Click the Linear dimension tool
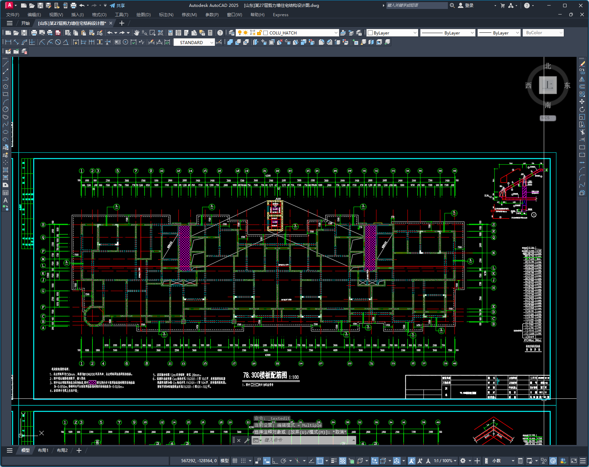This screenshot has height=467, width=589. [x=8, y=42]
